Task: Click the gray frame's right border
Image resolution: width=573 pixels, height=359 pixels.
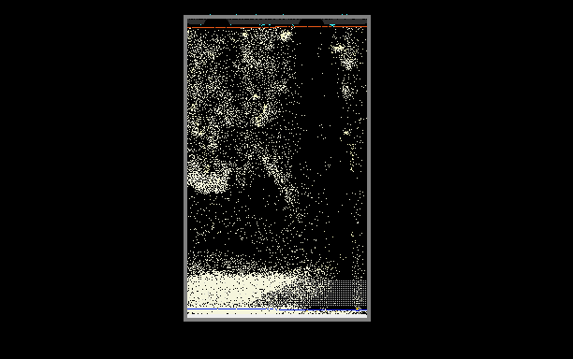Action: click(369, 168)
